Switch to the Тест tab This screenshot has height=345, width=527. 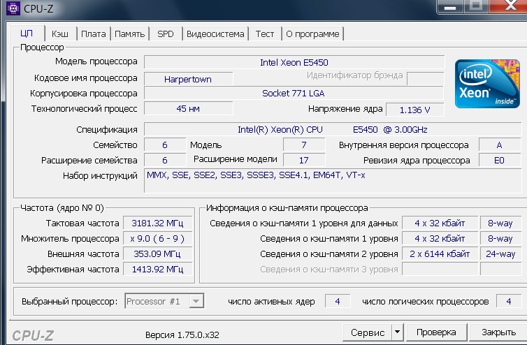pos(265,34)
